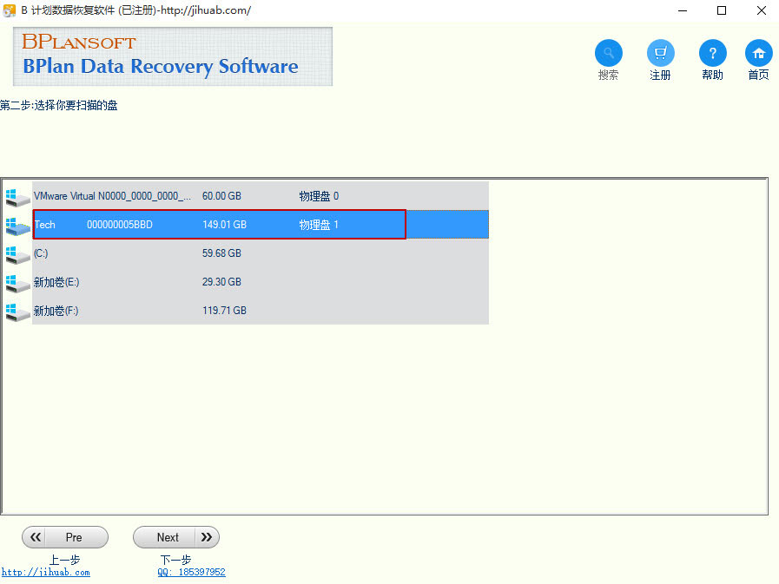Select the 新加卷(E:) 29.30 GB volume

pos(261,282)
